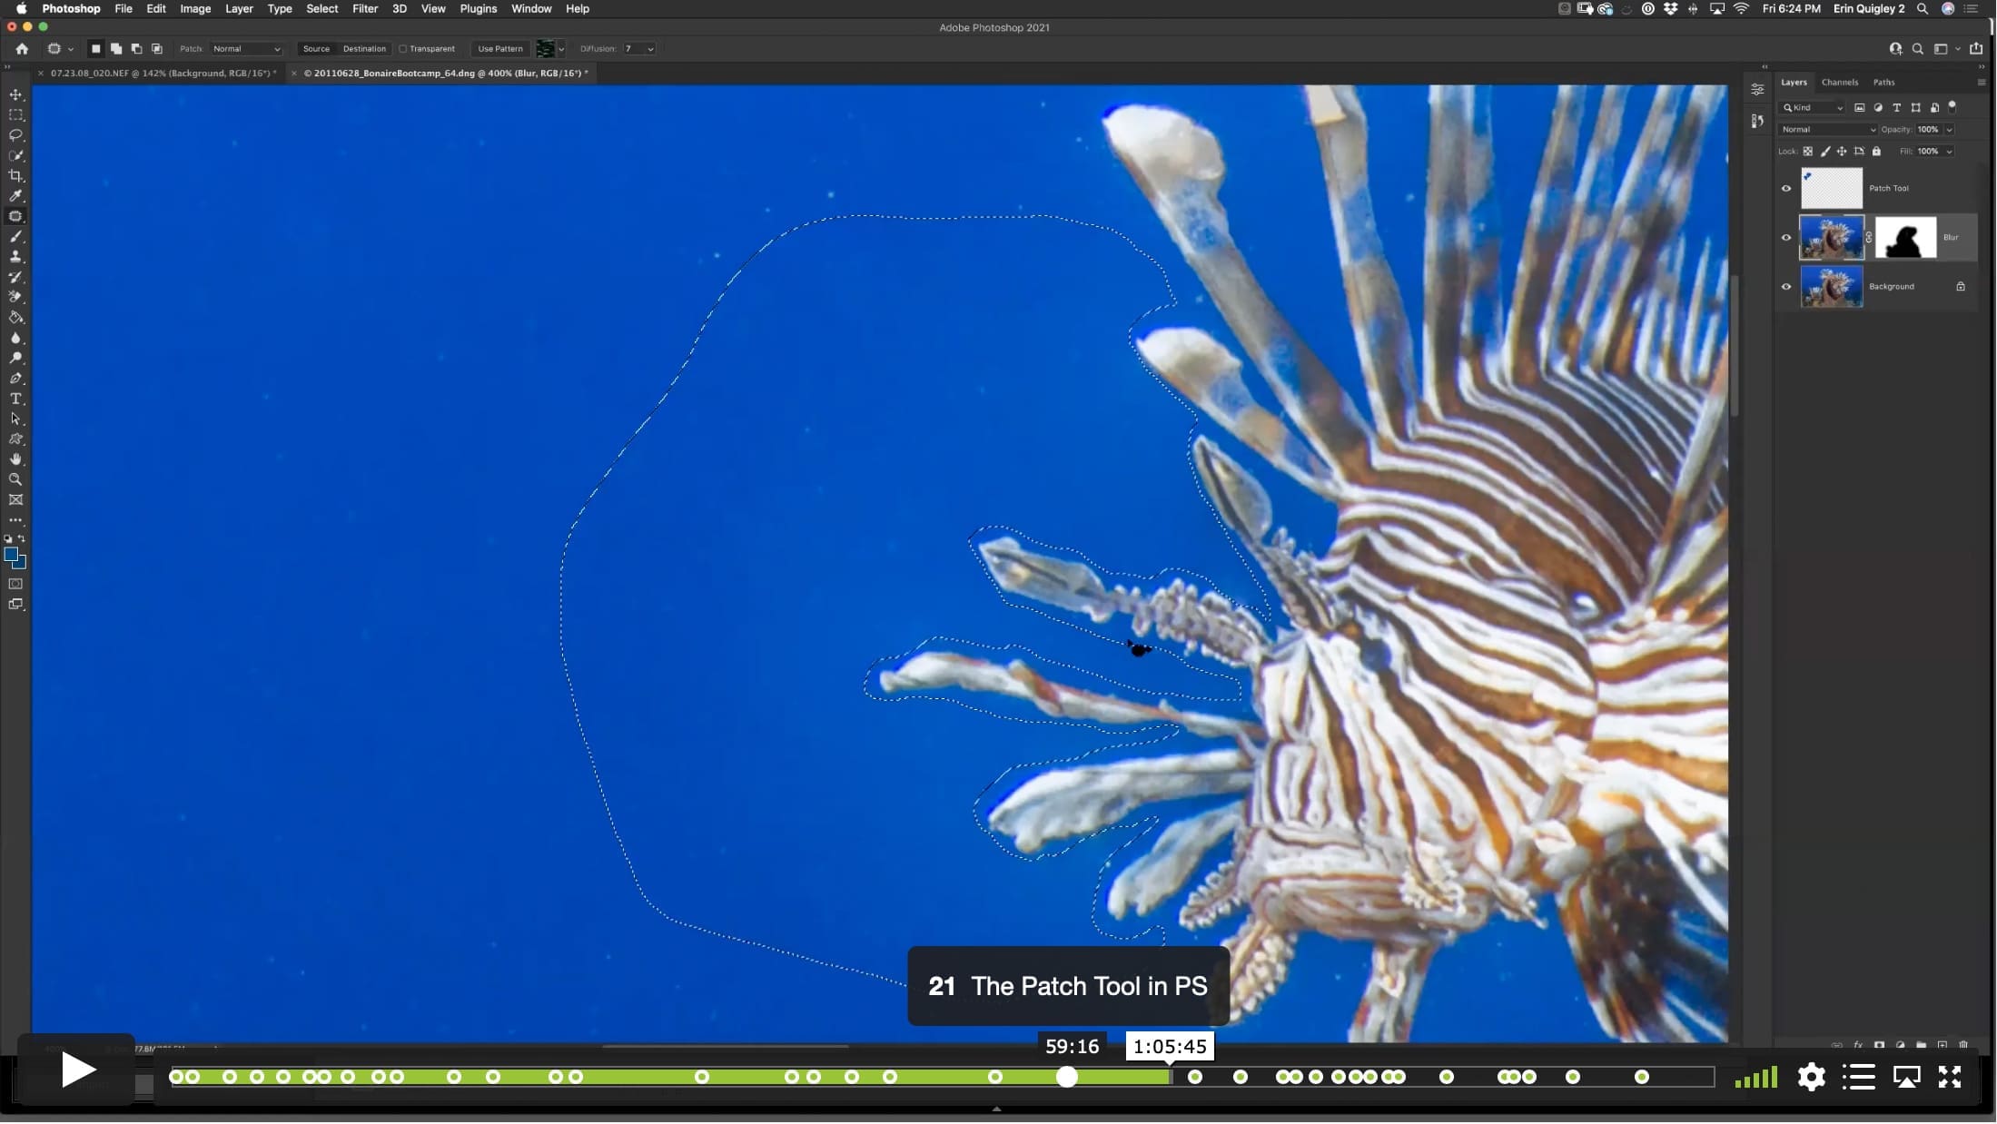Select the Lasso tool
Image resolution: width=1997 pixels, height=1124 pixels.
[15, 135]
